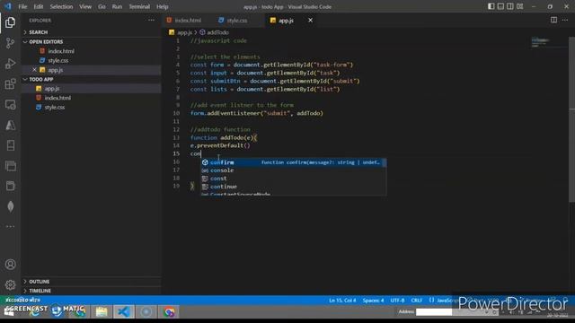The width and height of the screenshot is (575, 323).
Task: Open the Help menu
Action: tap(162, 6)
